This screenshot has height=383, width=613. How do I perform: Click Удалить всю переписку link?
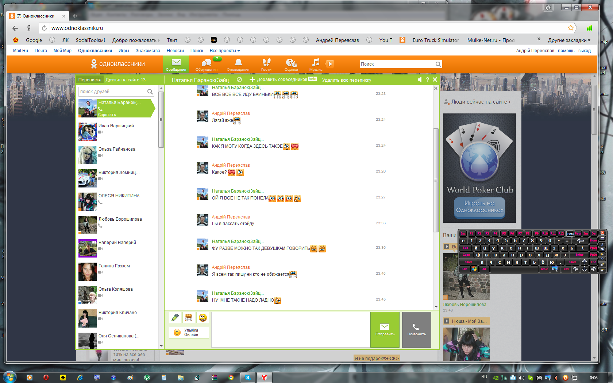click(347, 80)
